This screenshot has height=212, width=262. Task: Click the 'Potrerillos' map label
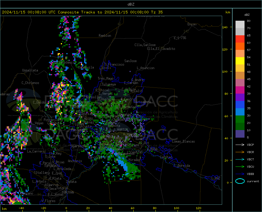53,120
